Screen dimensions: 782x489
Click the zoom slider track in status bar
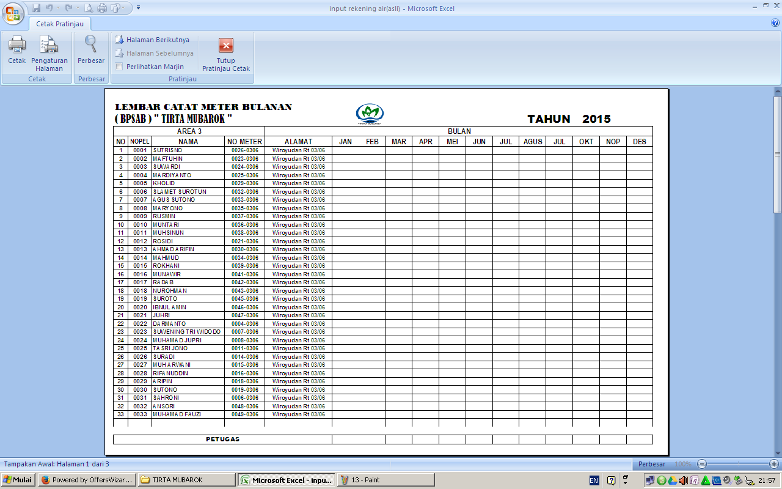(x=738, y=464)
